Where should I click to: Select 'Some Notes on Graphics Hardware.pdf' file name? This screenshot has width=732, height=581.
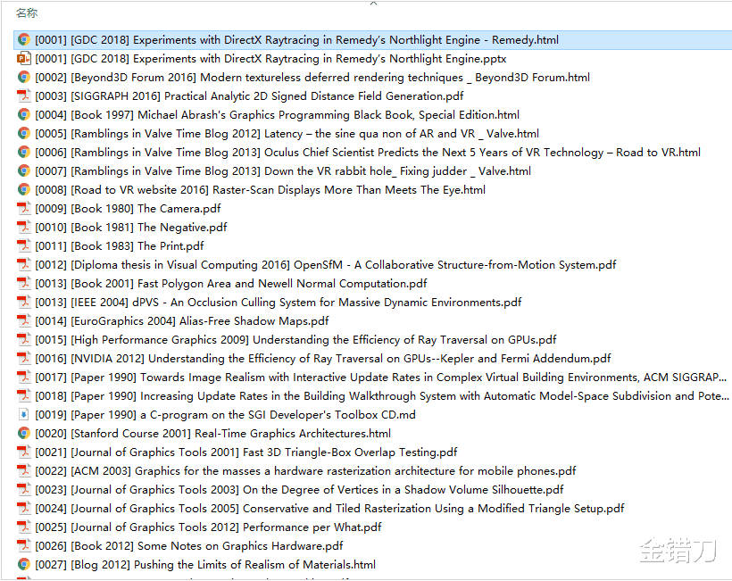(189, 545)
